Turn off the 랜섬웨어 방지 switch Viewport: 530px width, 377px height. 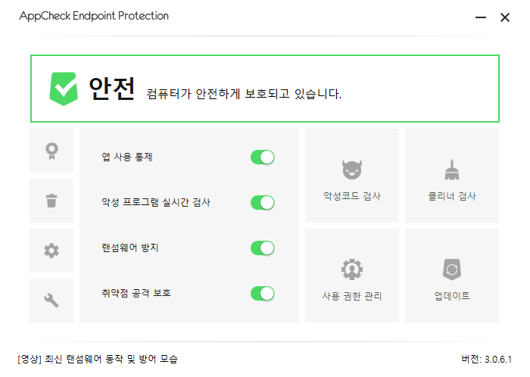263,248
